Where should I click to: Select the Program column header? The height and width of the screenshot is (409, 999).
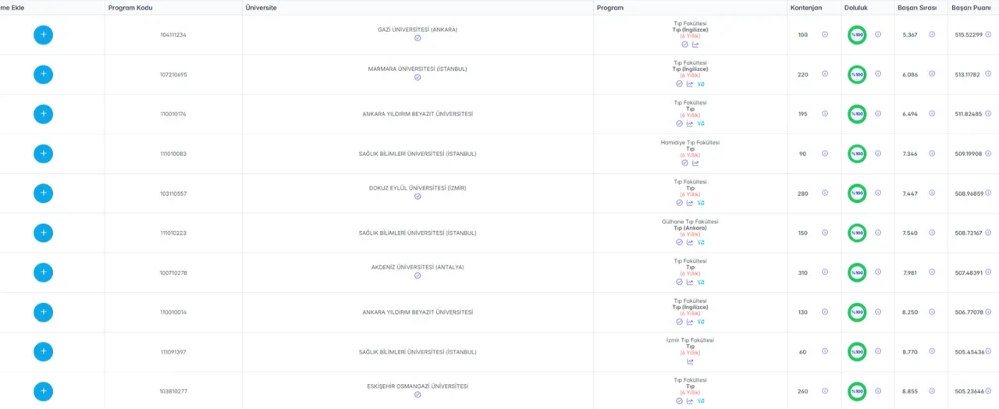pyautogui.click(x=610, y=7)
